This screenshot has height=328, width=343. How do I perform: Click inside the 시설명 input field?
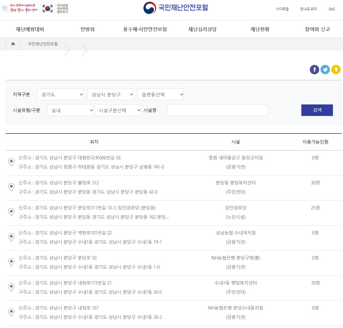tap(217, 110)
